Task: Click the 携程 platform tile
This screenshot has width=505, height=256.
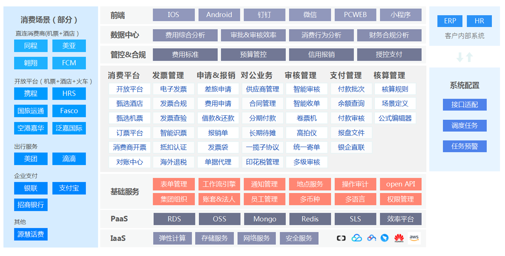Action: 31,94
